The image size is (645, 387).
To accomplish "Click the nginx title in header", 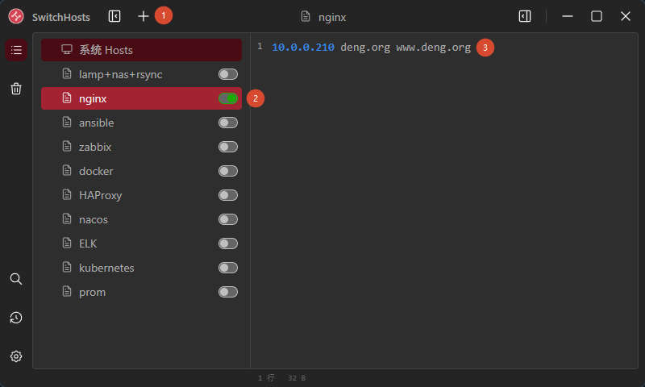I will 332,17.
